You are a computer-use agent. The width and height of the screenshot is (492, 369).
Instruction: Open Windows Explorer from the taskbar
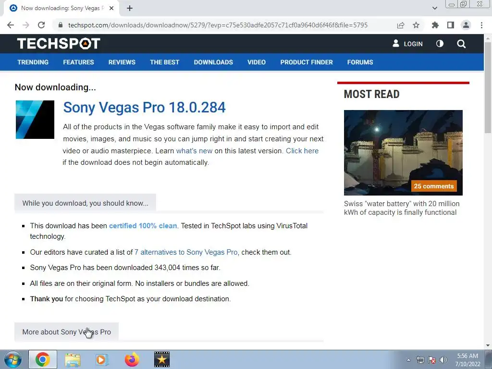point(73,359)
